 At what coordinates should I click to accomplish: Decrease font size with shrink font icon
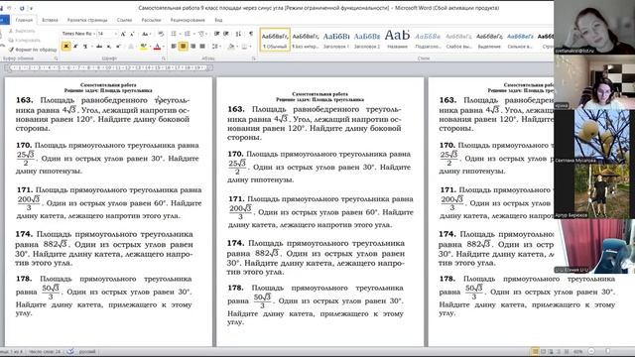coord(132,34)
